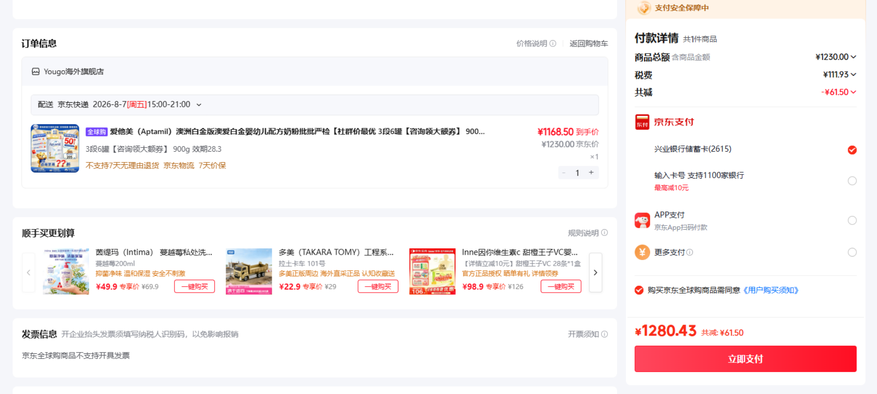877x394 pixels.
Task: Show next recommended products with right arrow
Action: 595,273
